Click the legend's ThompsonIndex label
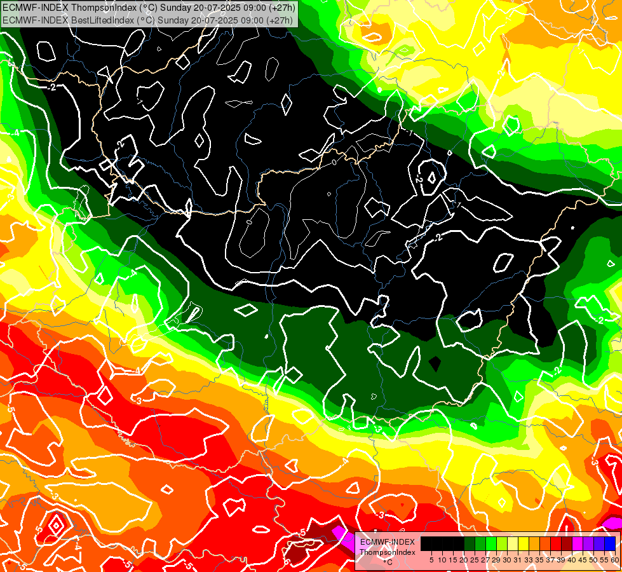The height and width of the screenshot is (572, 622). click(x=388, y=552)
